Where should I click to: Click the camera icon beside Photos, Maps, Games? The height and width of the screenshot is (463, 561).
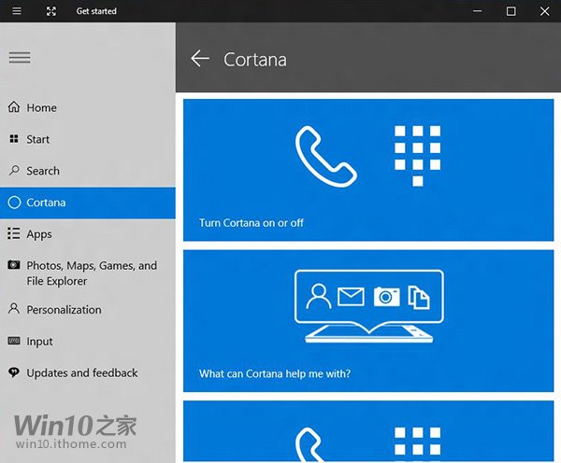[x=14, y=265]
